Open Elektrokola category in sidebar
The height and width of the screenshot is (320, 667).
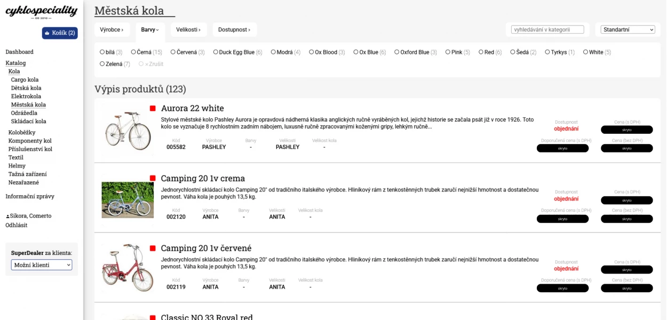tap(26, 97)
